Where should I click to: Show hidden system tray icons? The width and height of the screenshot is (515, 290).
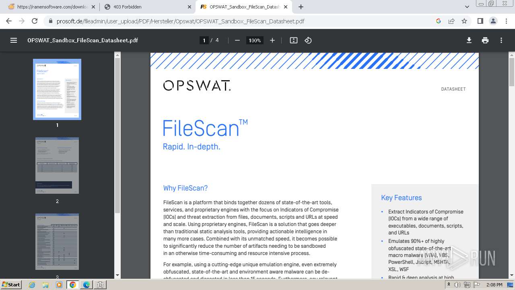coord(449,285)
